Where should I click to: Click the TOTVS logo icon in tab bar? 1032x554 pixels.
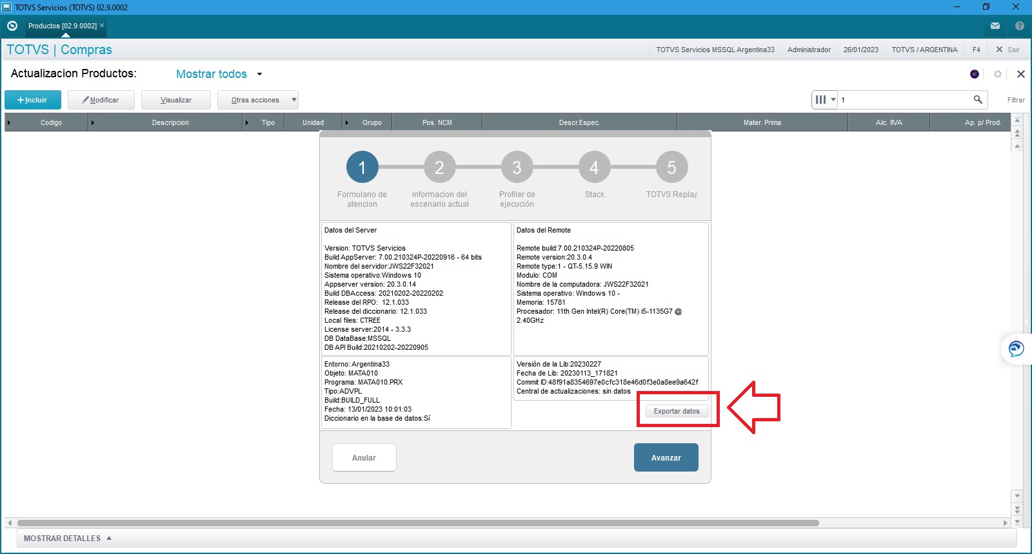coord(12,26)
